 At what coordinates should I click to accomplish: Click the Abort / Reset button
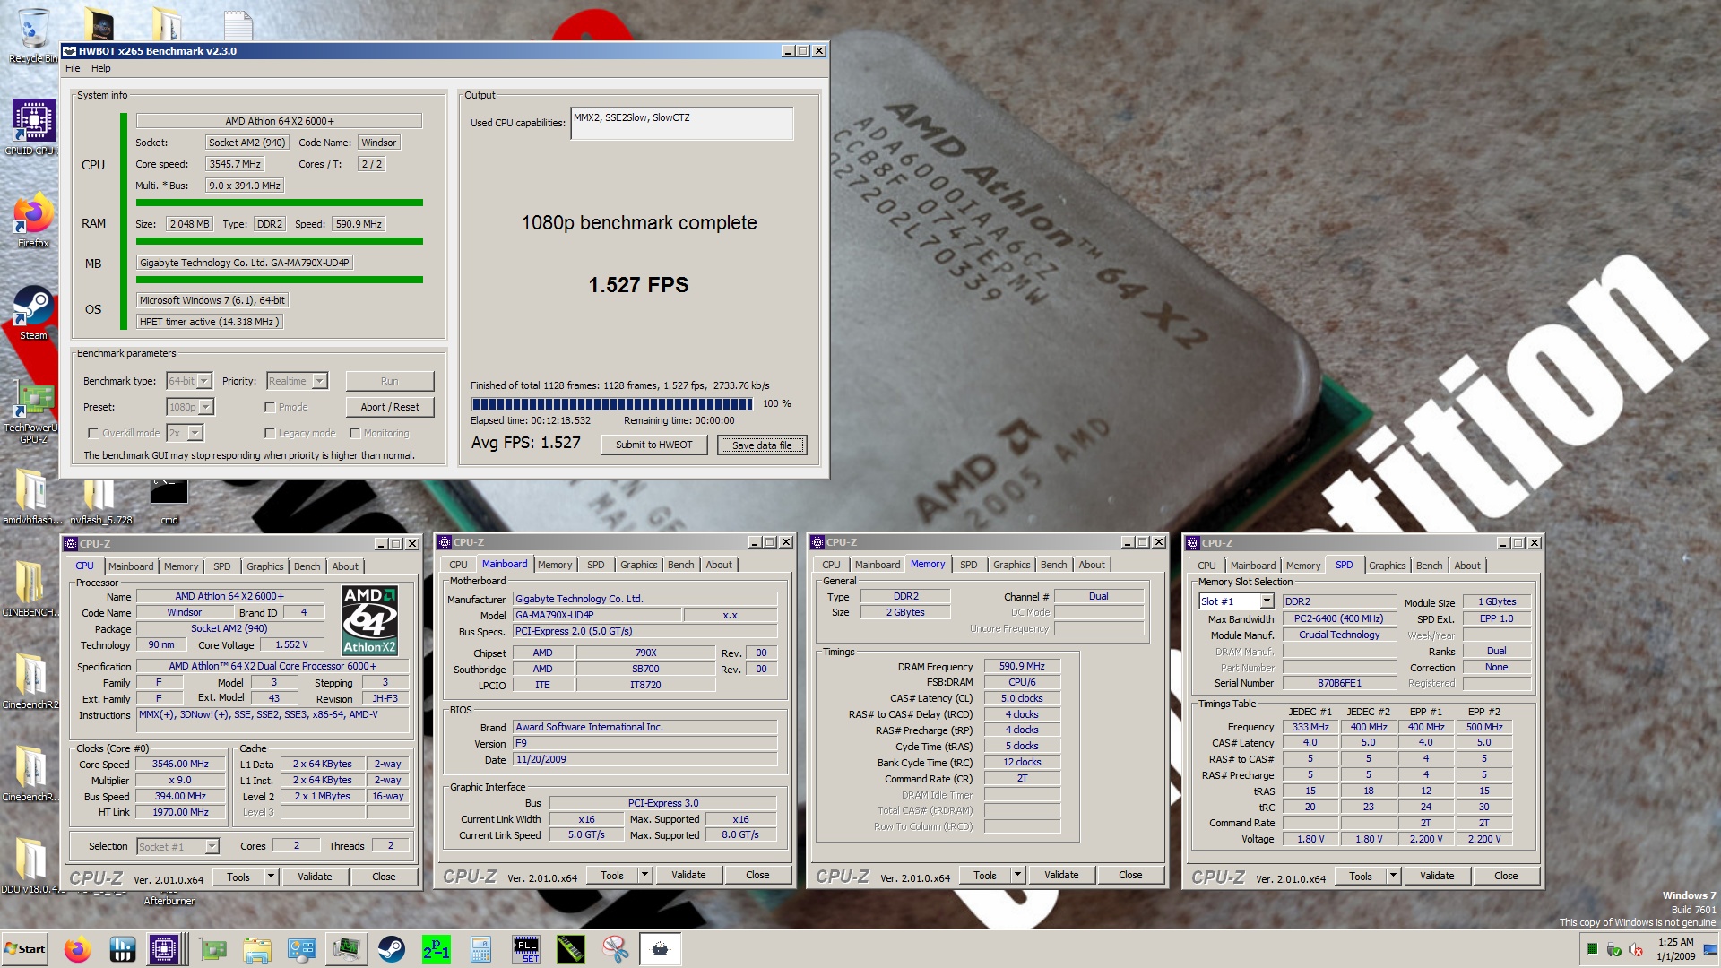(389, 407)
